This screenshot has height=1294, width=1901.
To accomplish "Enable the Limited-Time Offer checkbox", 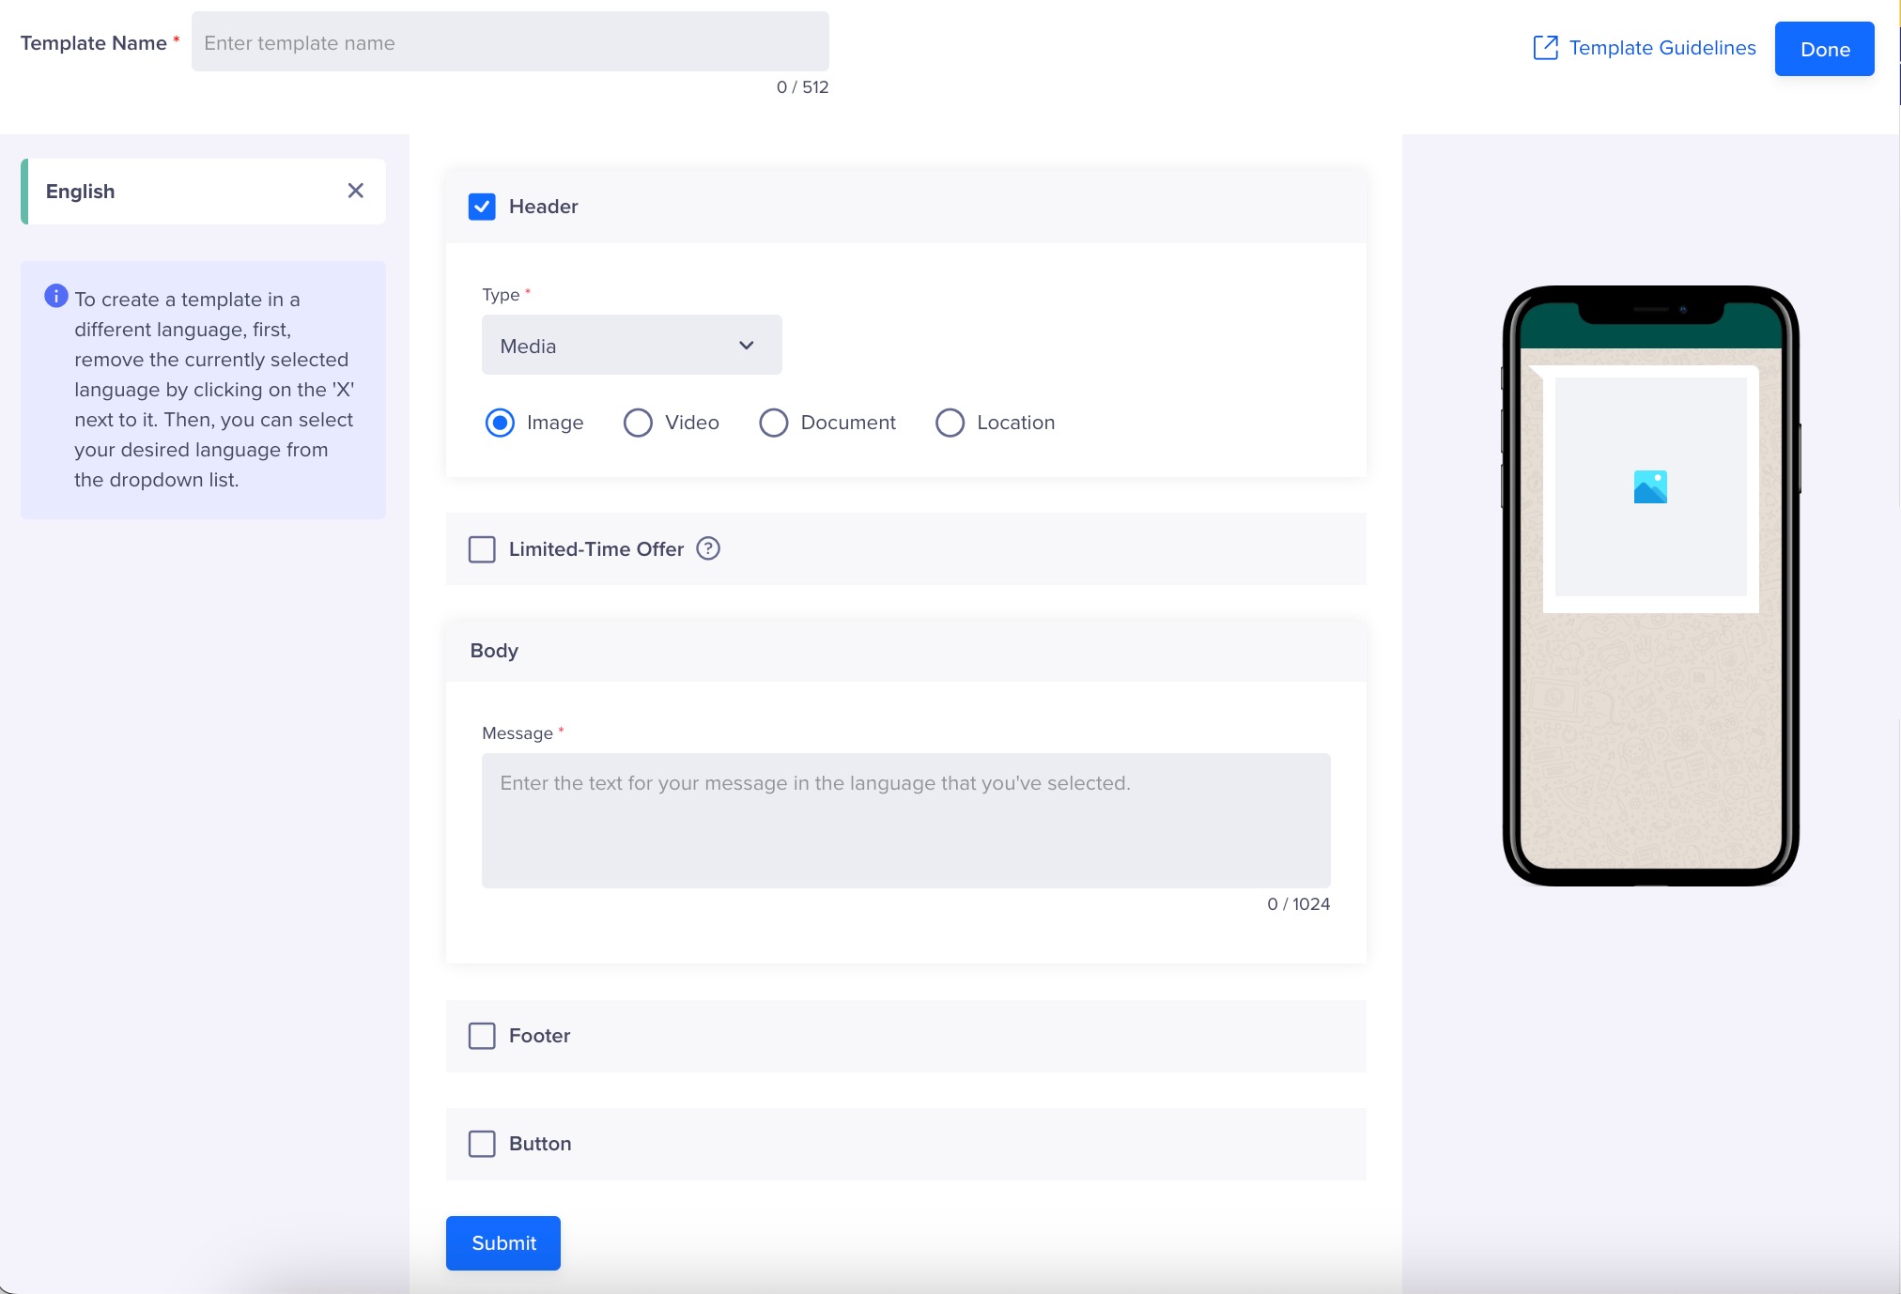I will 483,548.
